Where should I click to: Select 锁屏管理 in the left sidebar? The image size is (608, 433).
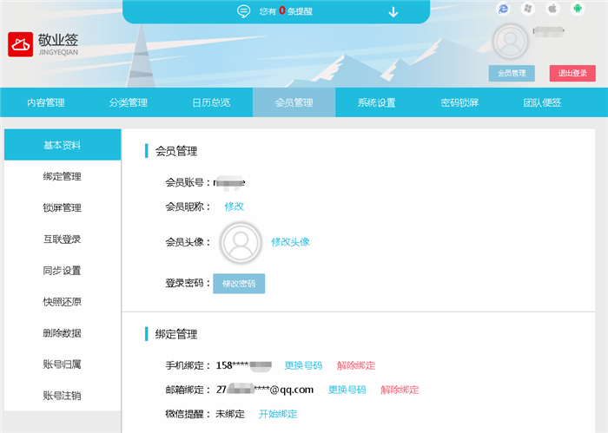point(62,208)
